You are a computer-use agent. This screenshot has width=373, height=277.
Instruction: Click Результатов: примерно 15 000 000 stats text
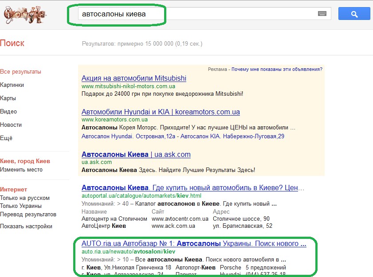coord(142,43)
